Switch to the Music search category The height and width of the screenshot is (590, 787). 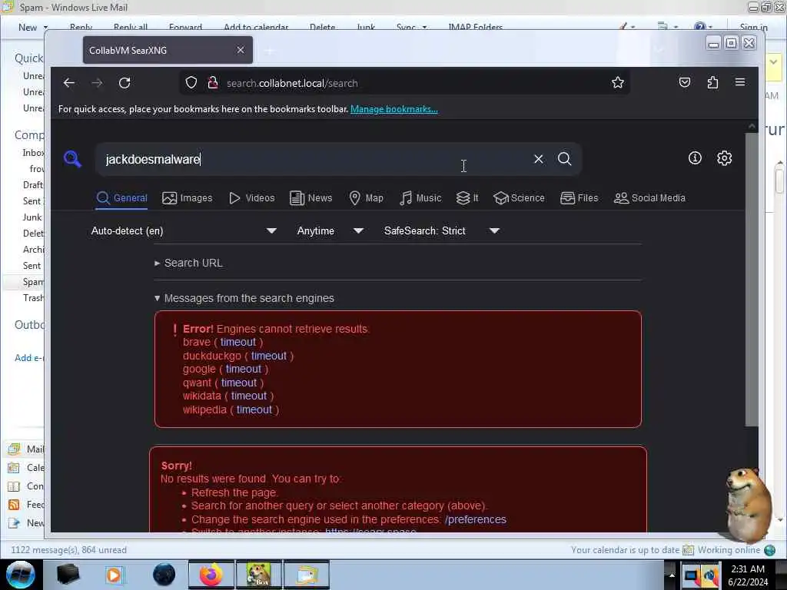click(x=420, y=198)
